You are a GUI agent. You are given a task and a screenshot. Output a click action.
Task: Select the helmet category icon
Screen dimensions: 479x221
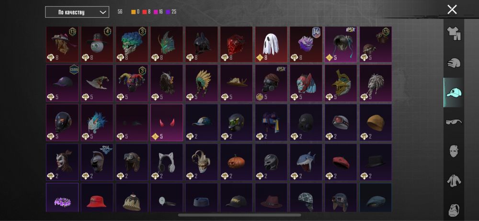(454, 63)
